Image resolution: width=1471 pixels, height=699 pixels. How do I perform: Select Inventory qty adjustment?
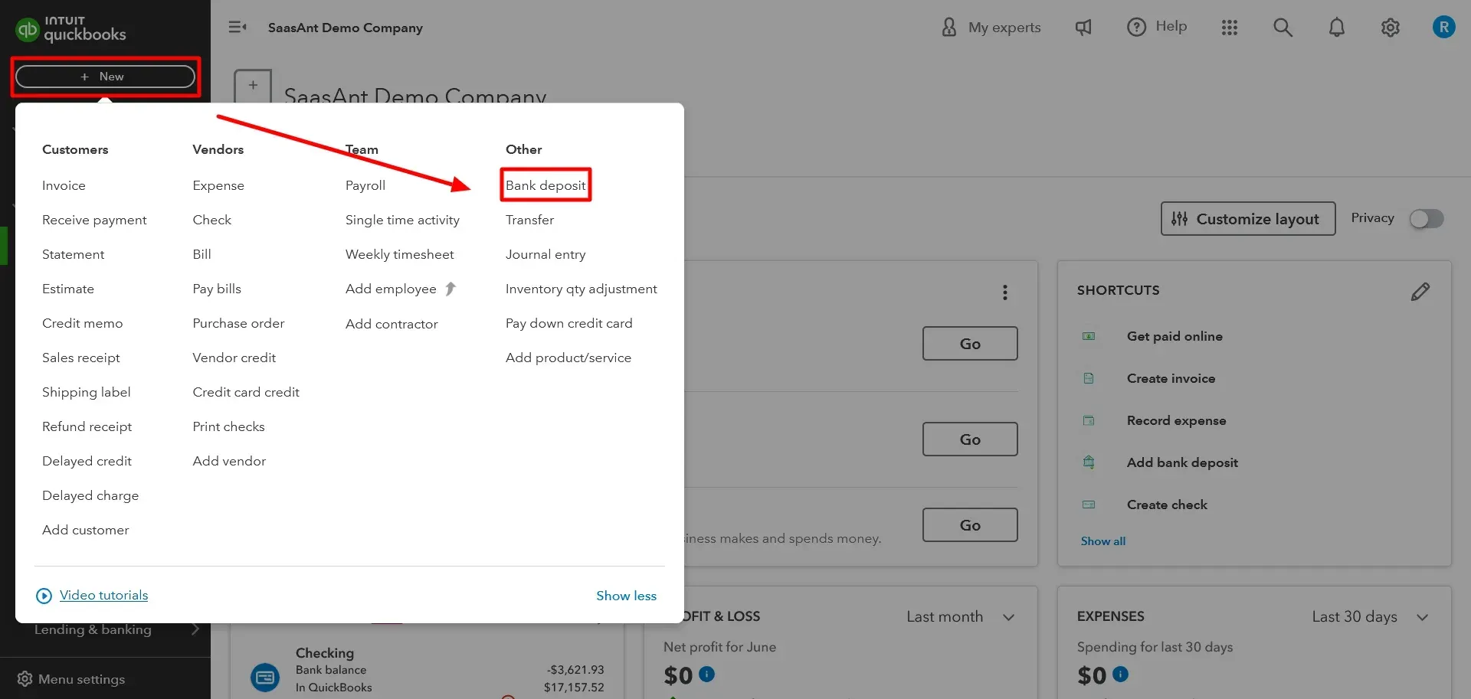581,289
